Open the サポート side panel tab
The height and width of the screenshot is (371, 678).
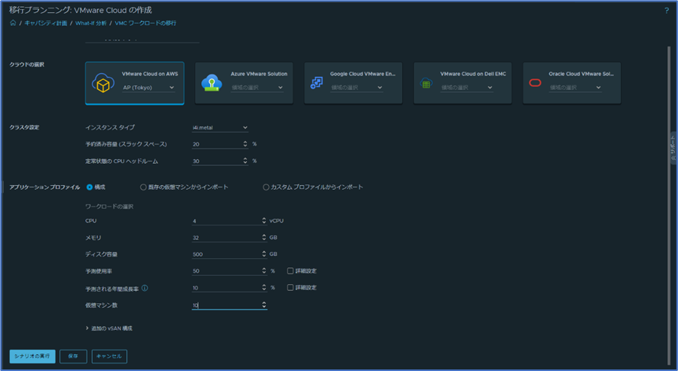pyautogui.click(x=673, y=148)
